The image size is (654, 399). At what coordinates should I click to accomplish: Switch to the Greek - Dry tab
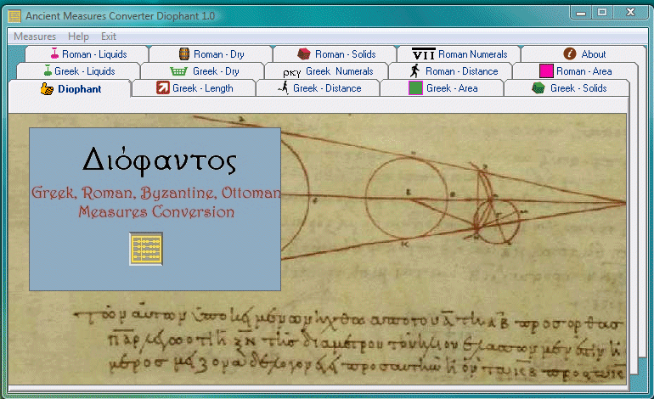(202, 71)
